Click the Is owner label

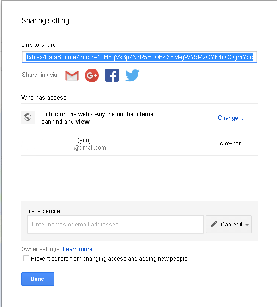click(x=229, y=144)
